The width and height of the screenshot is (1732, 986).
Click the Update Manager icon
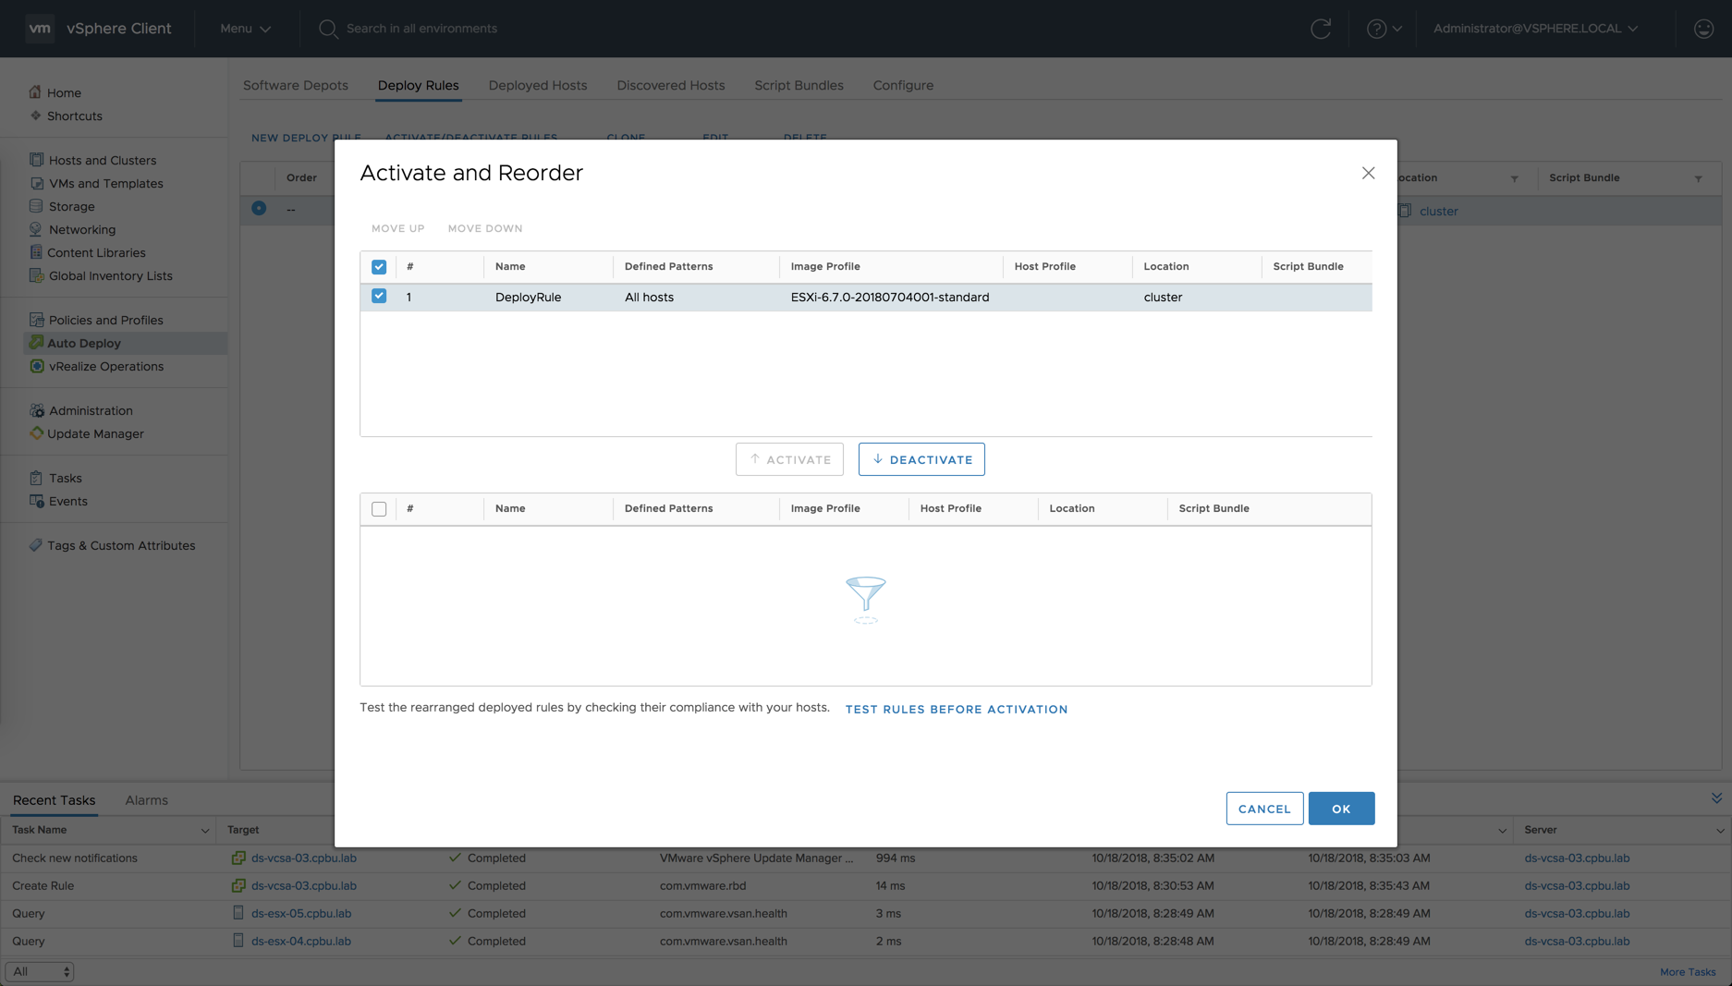coord(36,433)
